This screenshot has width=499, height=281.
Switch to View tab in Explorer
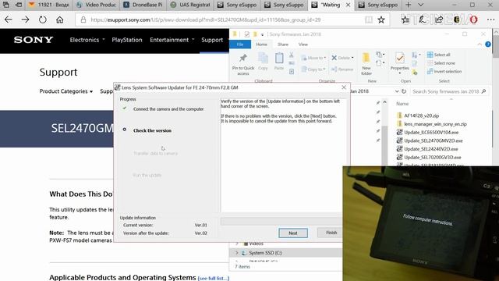coord(303,44)
